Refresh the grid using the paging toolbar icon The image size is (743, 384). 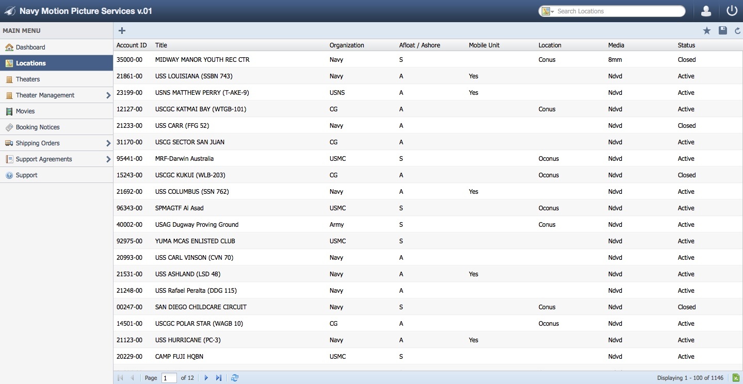[235, 378]
